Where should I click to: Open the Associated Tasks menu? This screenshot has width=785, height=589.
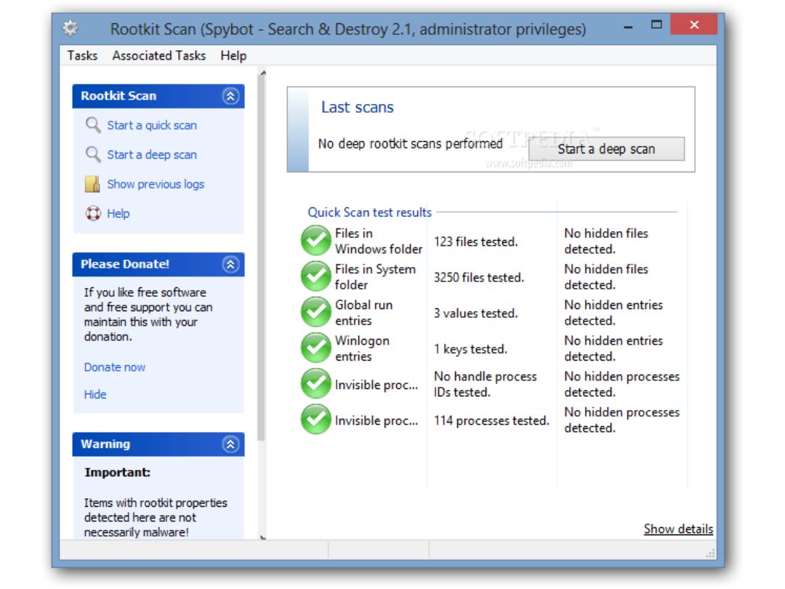click(158, 55)
